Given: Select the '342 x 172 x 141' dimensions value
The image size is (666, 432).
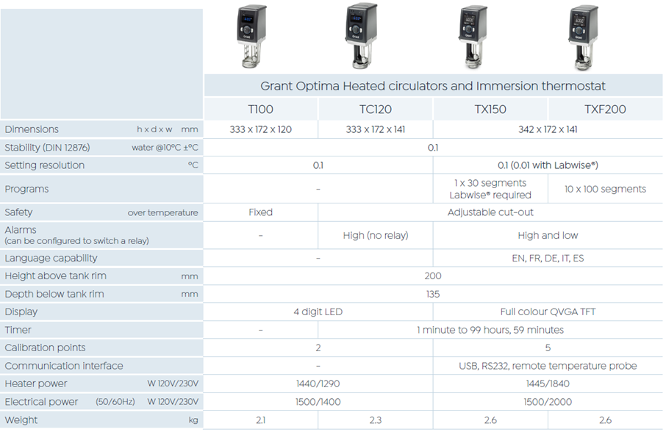Looking at the screenshot, I should coord(548,129).
